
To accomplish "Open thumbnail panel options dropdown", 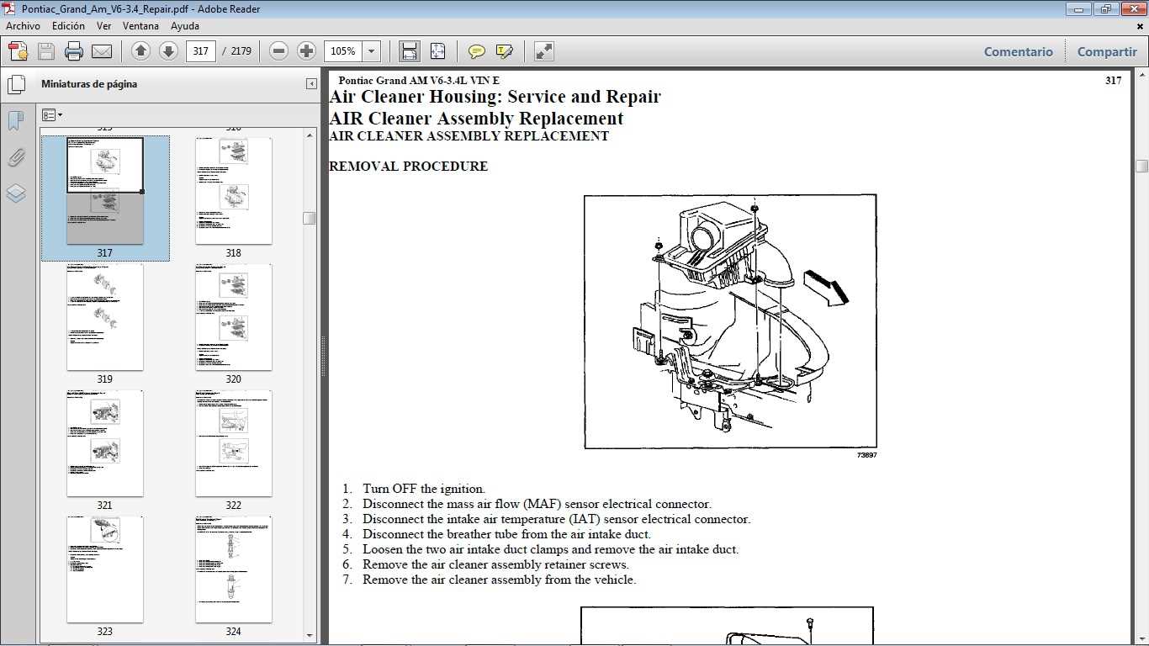I will (x=52, y=114).
